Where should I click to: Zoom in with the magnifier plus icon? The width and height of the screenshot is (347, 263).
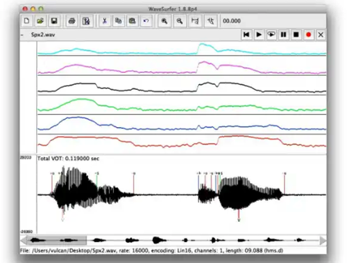(x=164, y=21)
